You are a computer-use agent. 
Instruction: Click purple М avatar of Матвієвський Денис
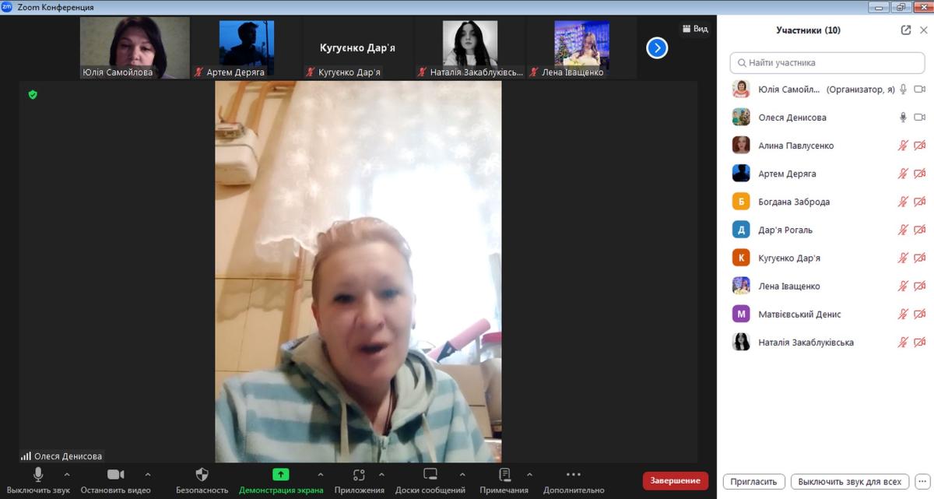click(741, 314)
